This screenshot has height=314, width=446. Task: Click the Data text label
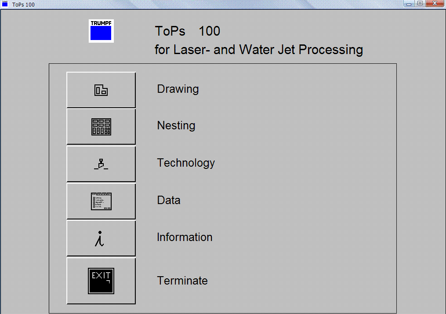pos(169,200)
